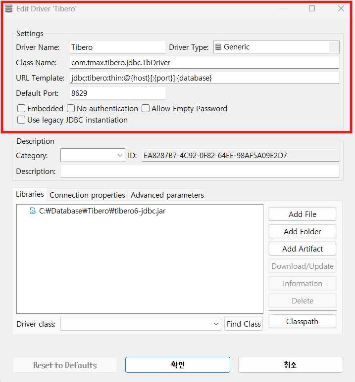Switch to the Libraries tab

(30, 194)
